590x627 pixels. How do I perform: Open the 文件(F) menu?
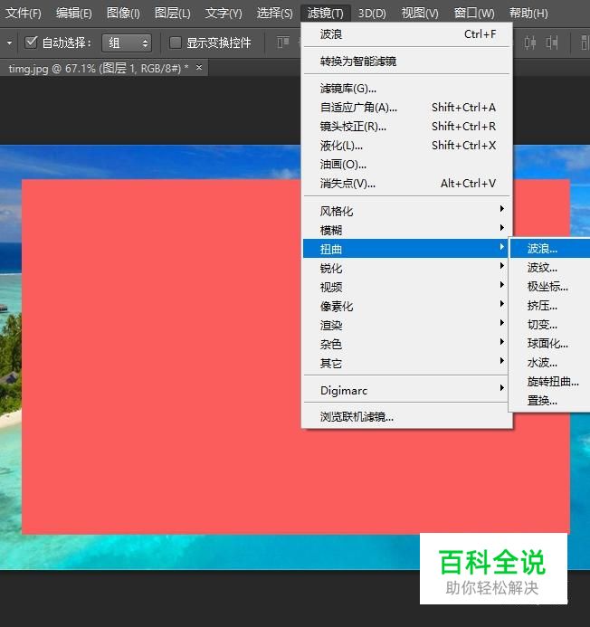point(24,14)
